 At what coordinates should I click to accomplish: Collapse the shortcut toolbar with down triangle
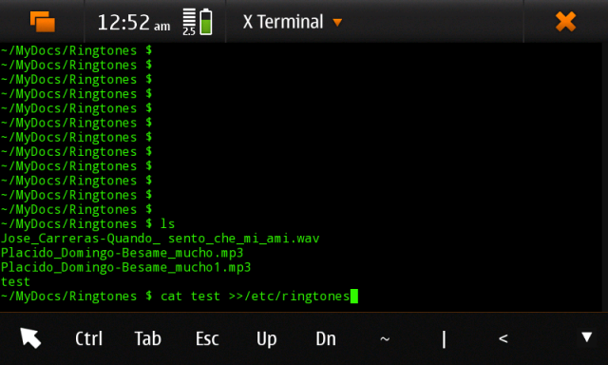pos(587,336)
